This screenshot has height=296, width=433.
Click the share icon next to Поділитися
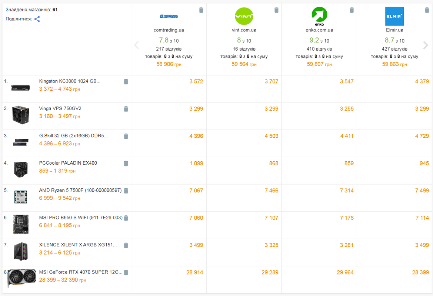37,19
